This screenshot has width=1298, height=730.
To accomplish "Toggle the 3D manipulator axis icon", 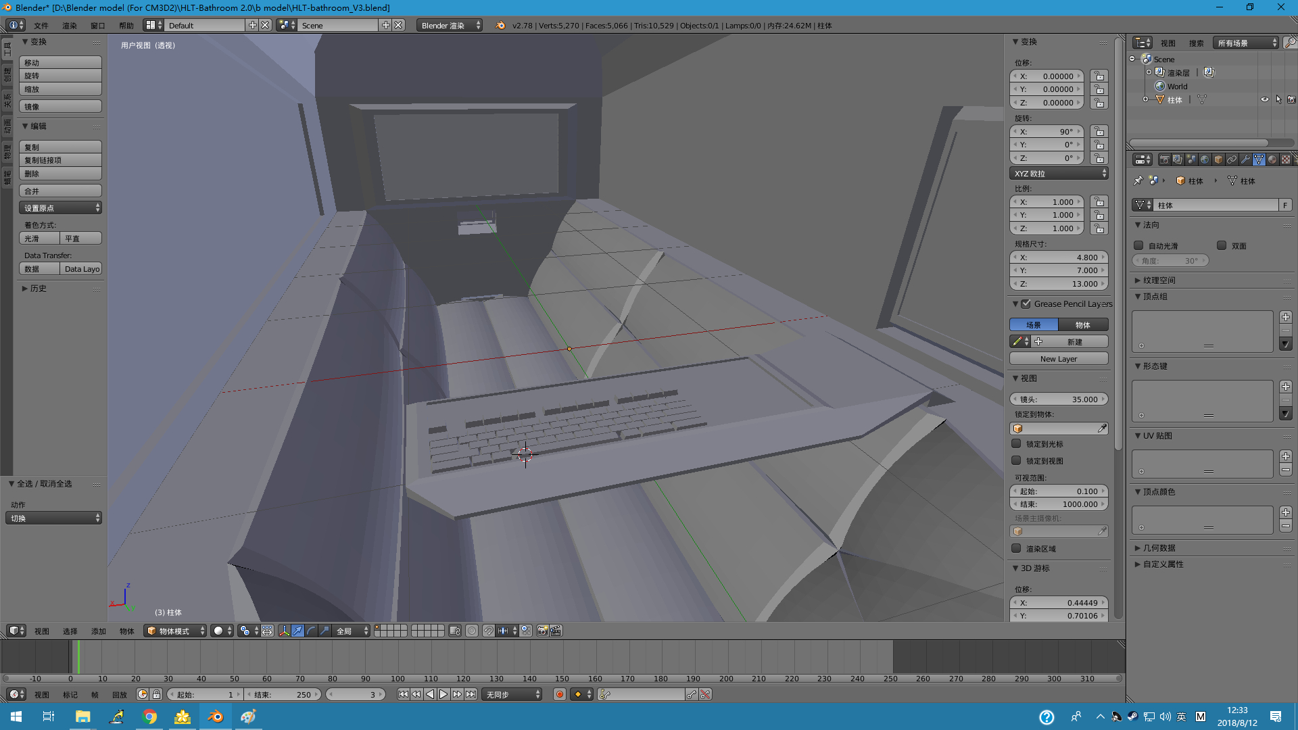I will 284,631.
